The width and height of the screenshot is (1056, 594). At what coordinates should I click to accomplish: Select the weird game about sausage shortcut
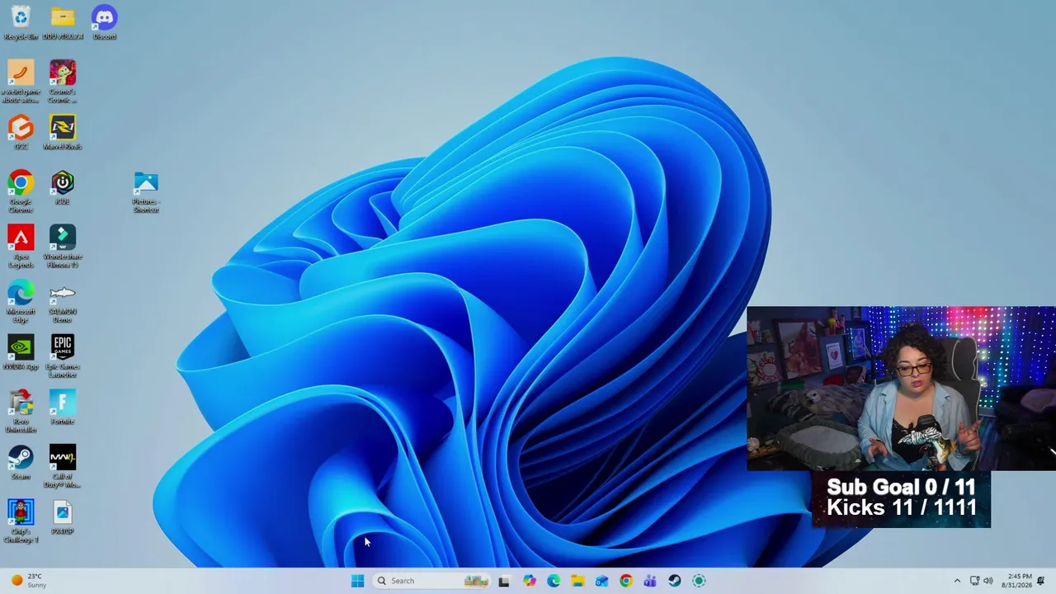click(21, 82)
